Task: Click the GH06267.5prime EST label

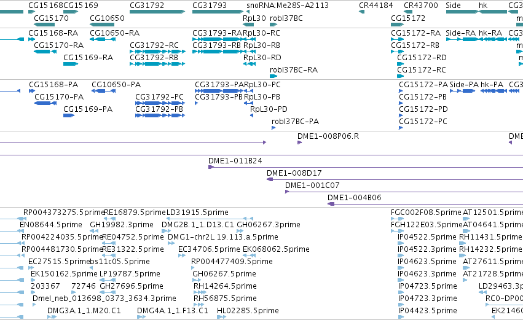Action: click(224, 274)
